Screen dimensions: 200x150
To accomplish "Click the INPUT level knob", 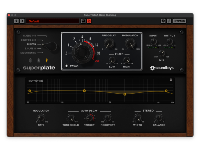I will [x=154, y=42].
